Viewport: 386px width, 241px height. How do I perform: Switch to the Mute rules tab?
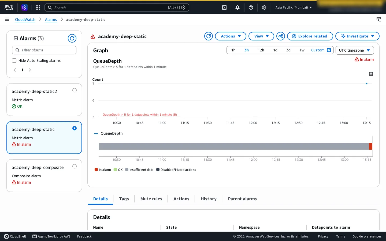(151, 199)
